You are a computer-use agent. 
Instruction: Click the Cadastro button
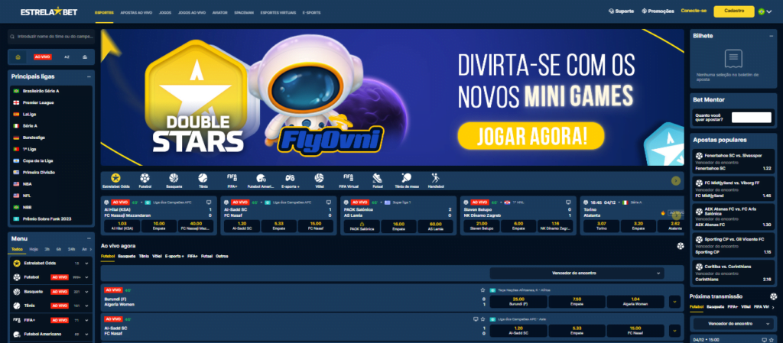pyautogui.click(x=734, y=11)
